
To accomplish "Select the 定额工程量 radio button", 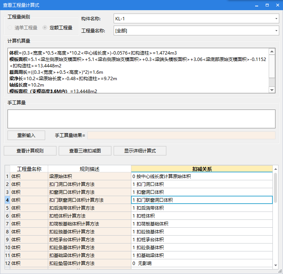I will click(45, 27).
